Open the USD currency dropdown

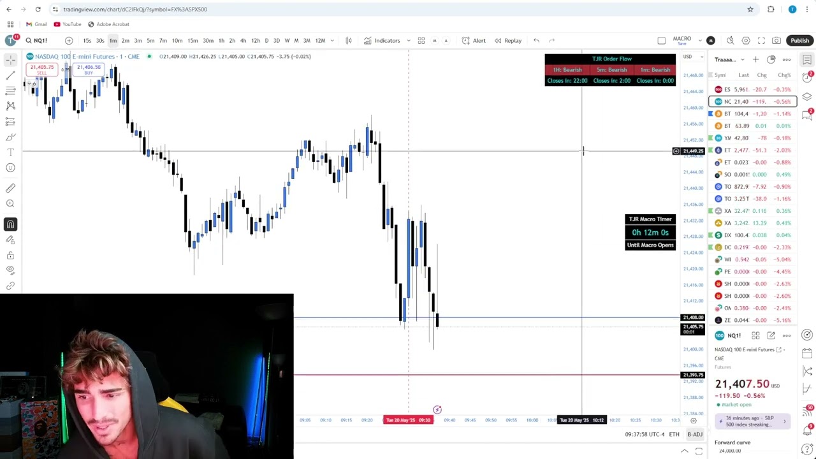[x=693, y=57]
